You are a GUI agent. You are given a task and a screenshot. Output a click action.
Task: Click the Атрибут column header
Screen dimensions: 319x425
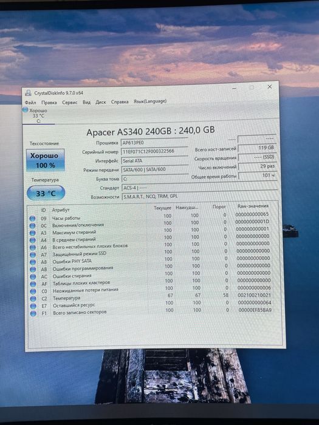(x=61, y=210)
